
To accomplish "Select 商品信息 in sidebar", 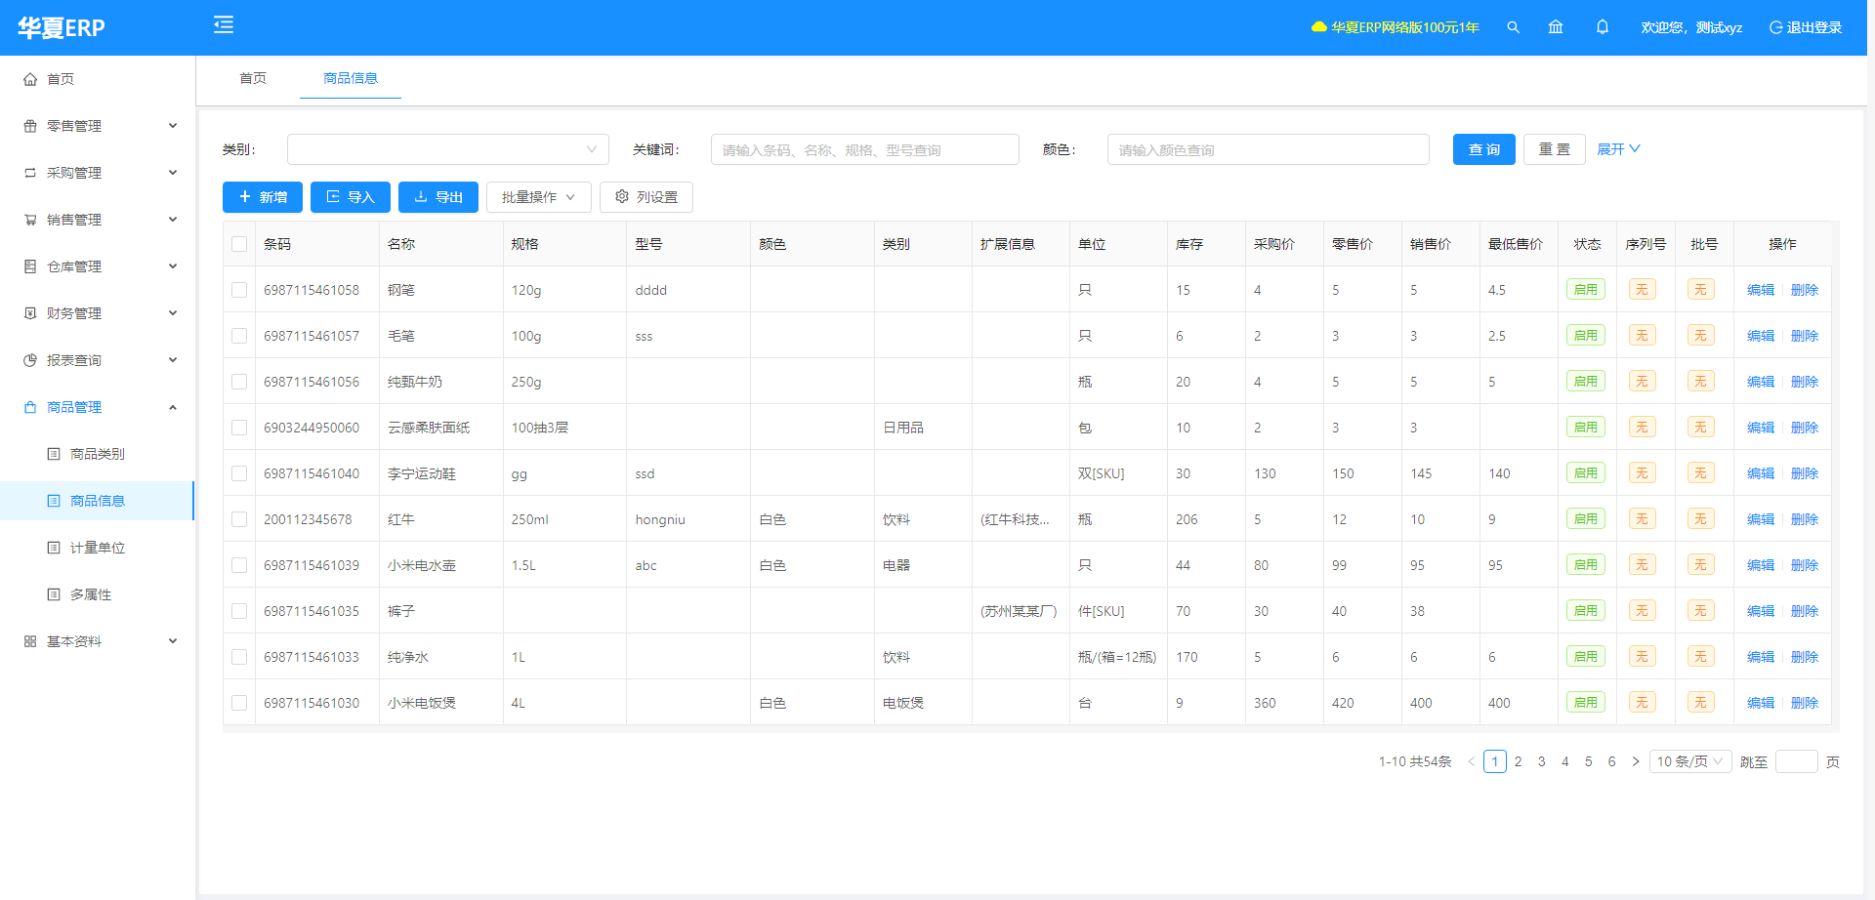I will [98, 501].
